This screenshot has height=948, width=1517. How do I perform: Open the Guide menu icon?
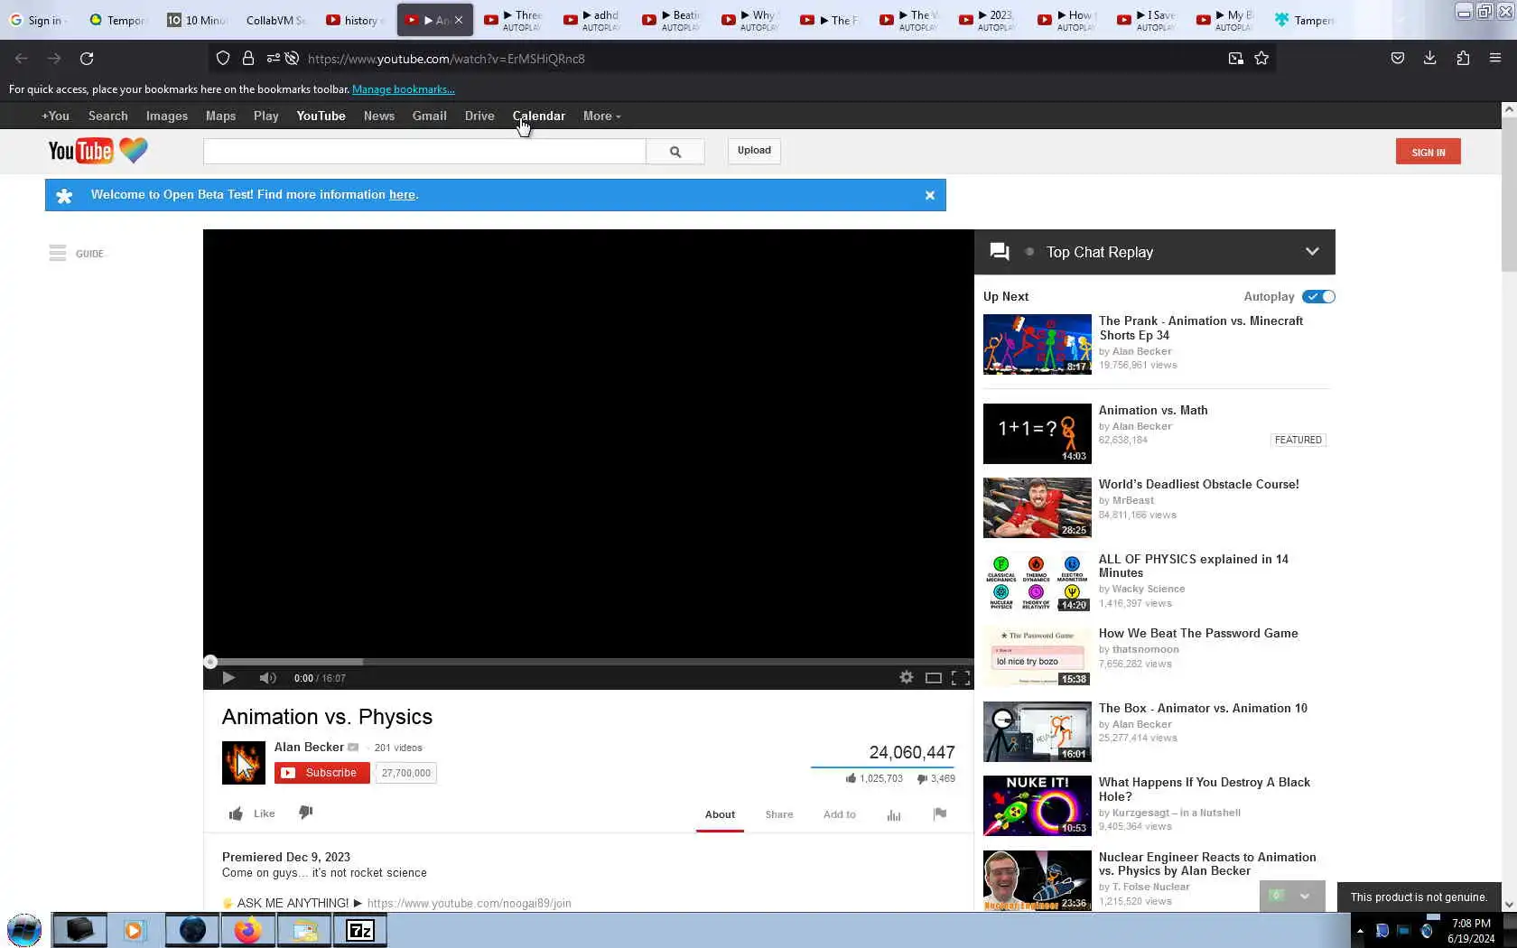(58, 254)
